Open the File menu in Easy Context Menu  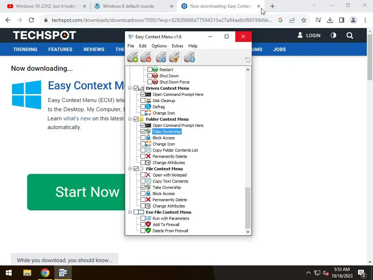[x=131, y=46]
